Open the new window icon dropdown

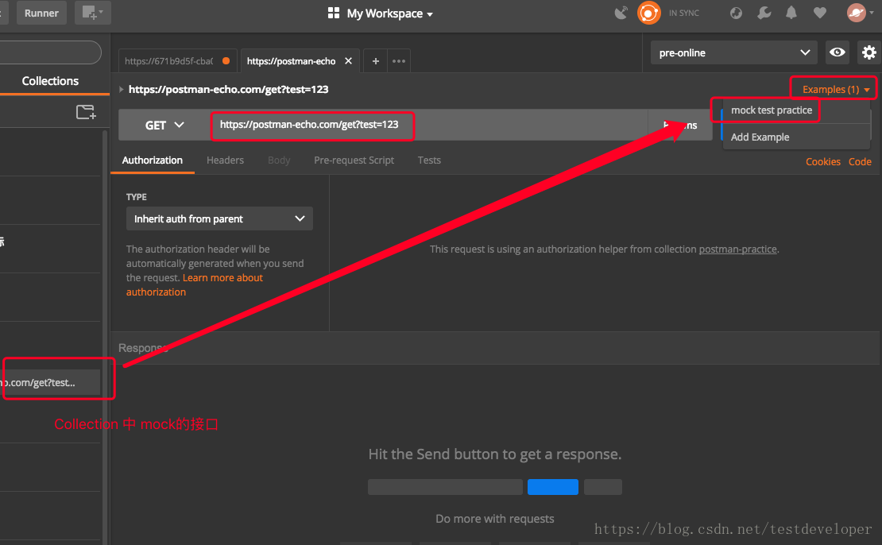(x=93, y=13)
